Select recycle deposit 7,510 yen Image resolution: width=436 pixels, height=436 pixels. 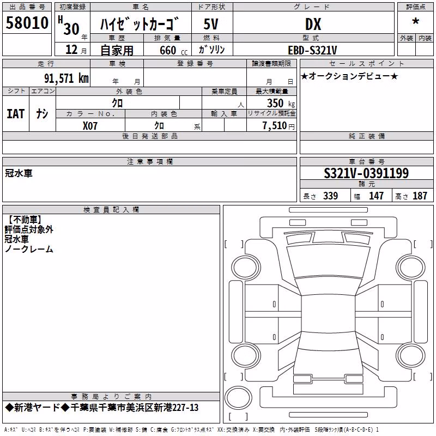[278, 126]
